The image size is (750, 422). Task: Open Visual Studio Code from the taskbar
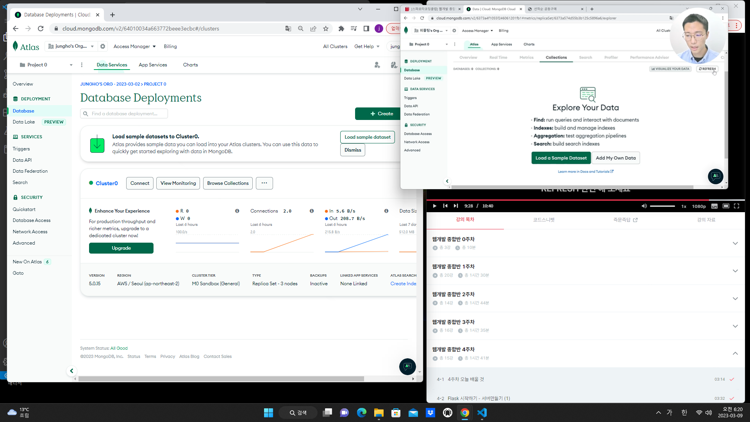coord(482,413)
